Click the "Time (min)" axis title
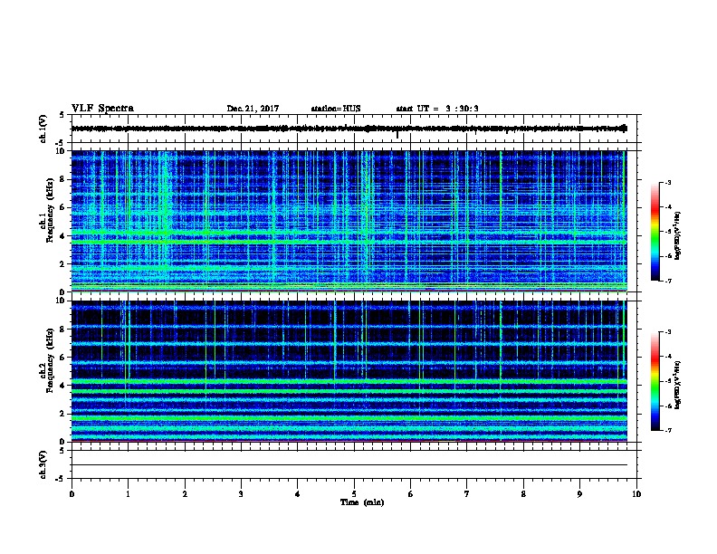The height and width of the screenshot is (554, 717). pos(362,502)
